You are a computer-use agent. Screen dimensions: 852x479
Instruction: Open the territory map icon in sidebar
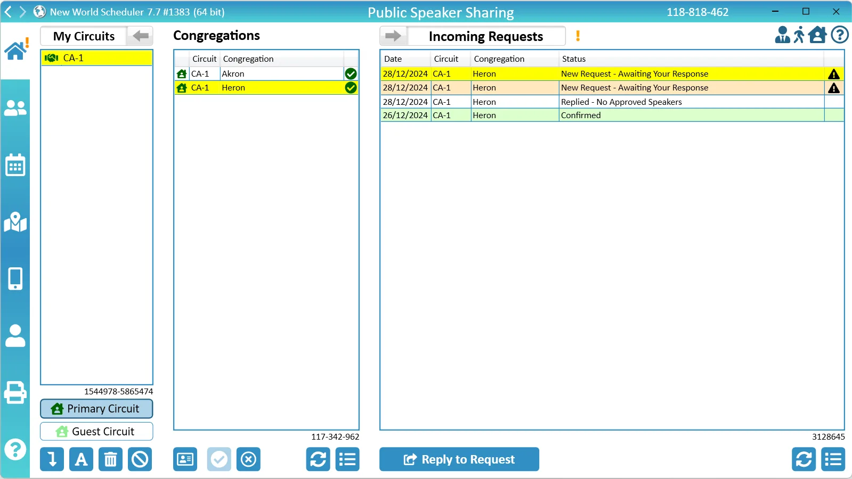pos(15,222)
